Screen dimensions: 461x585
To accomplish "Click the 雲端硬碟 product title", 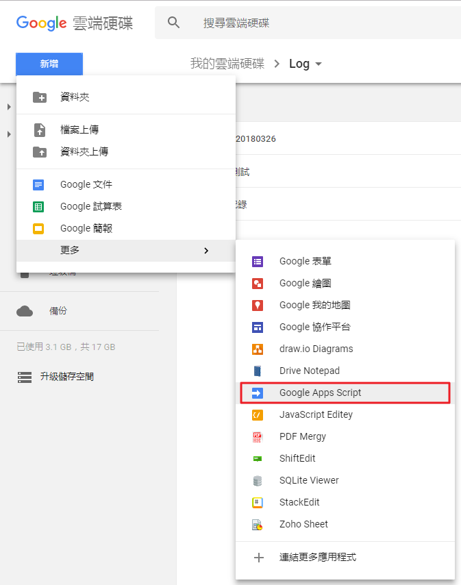I will (x=103, y=23).
